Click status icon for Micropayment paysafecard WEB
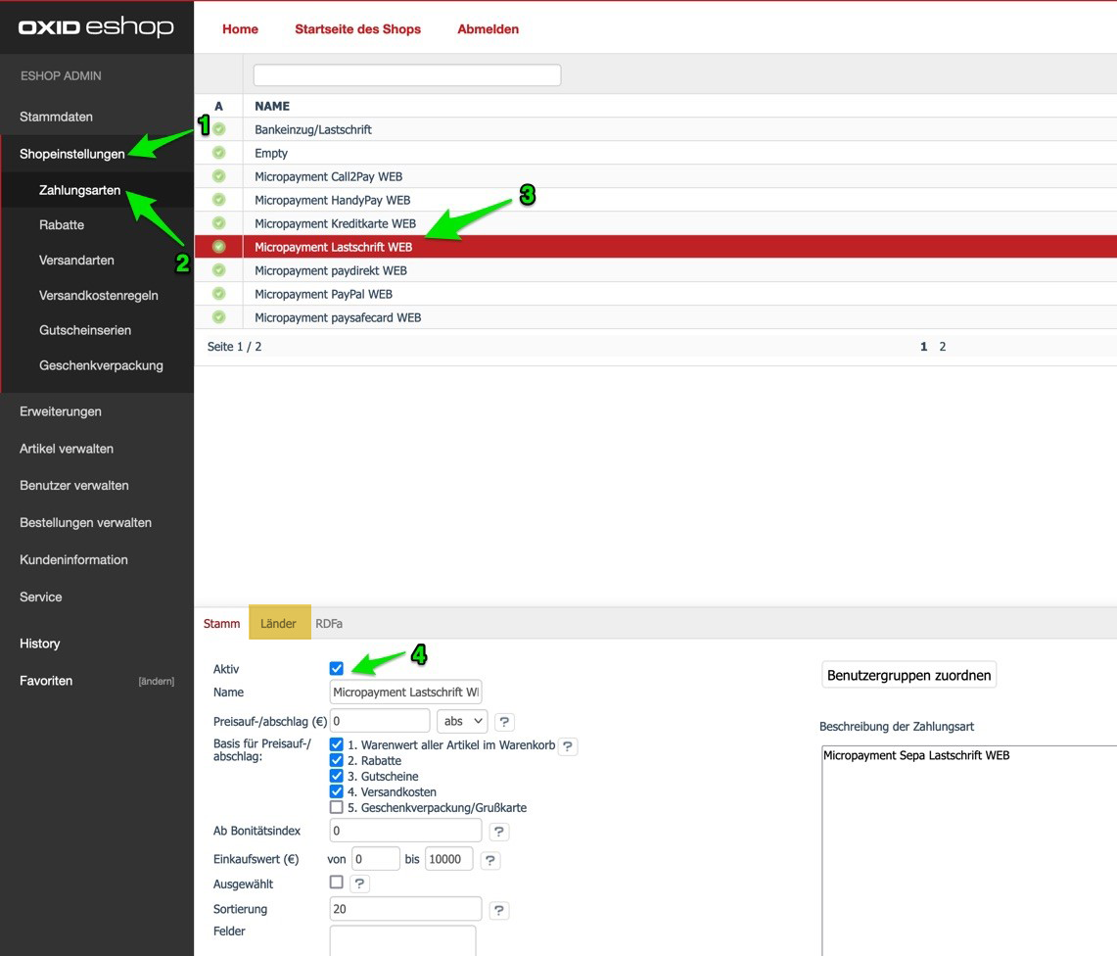This screenshot has height=956, width=1117. [x=219, y=317]
